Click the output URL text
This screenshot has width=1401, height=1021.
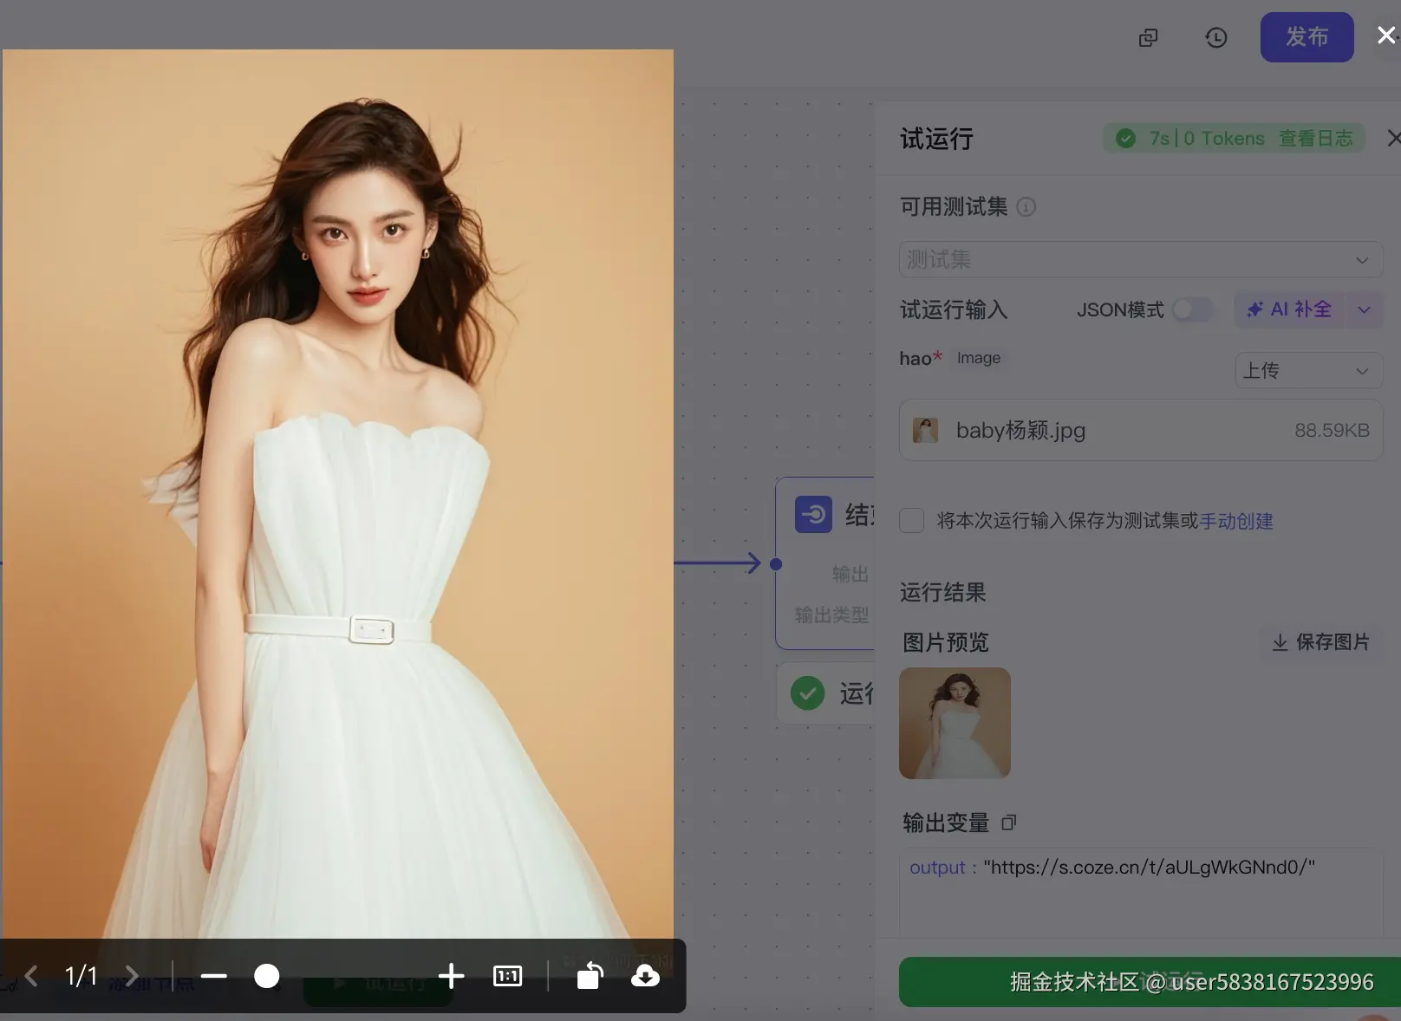(x=1149, y=867)
